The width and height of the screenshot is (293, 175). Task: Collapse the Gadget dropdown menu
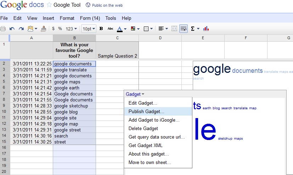pos(135,94)
